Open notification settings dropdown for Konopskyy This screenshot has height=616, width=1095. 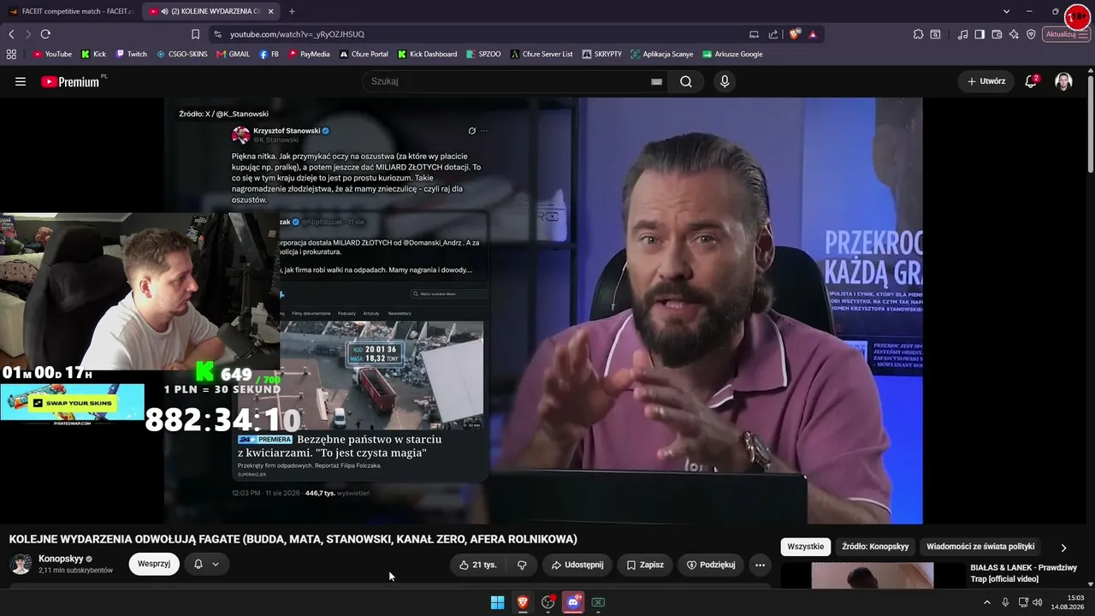pos(206,565)
